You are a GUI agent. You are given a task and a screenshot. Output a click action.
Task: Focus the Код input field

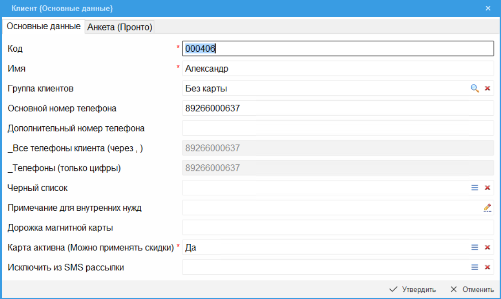point(337,49)
